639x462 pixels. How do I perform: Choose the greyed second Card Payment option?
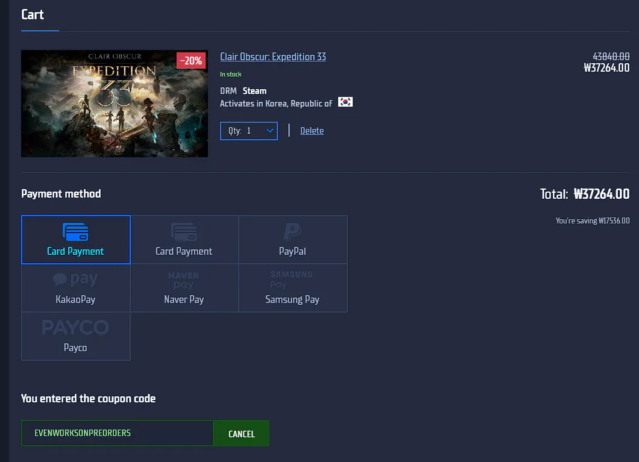(x=184, y=240)
